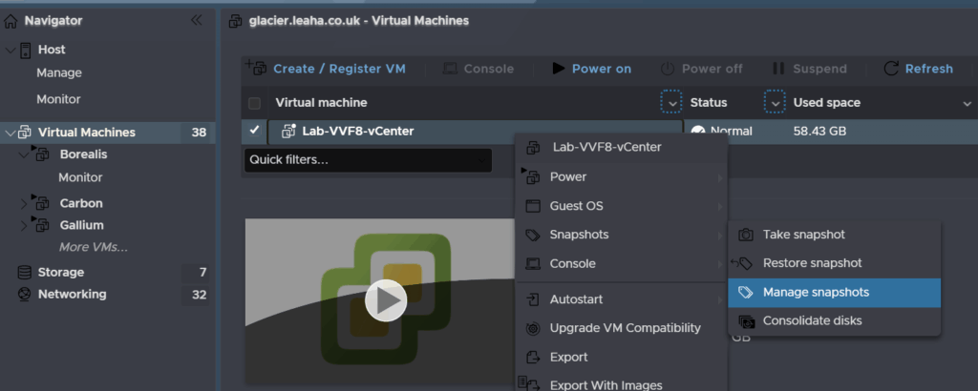Select Manage snapshots from the submenu
Image resolution: width=978 pixels, height=391 pixels.
834,293
